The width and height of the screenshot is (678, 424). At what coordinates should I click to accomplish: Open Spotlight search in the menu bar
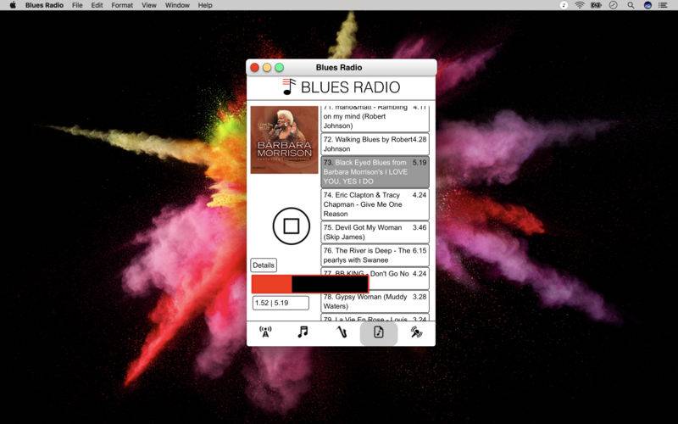point(631,5)
